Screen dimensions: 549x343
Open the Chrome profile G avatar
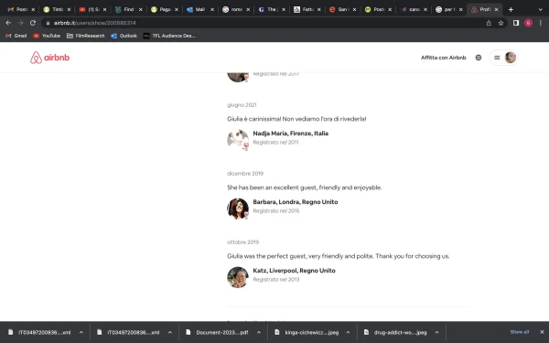(x=528, y=23)
